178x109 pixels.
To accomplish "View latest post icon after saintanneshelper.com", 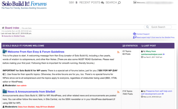I will (163, 54).
